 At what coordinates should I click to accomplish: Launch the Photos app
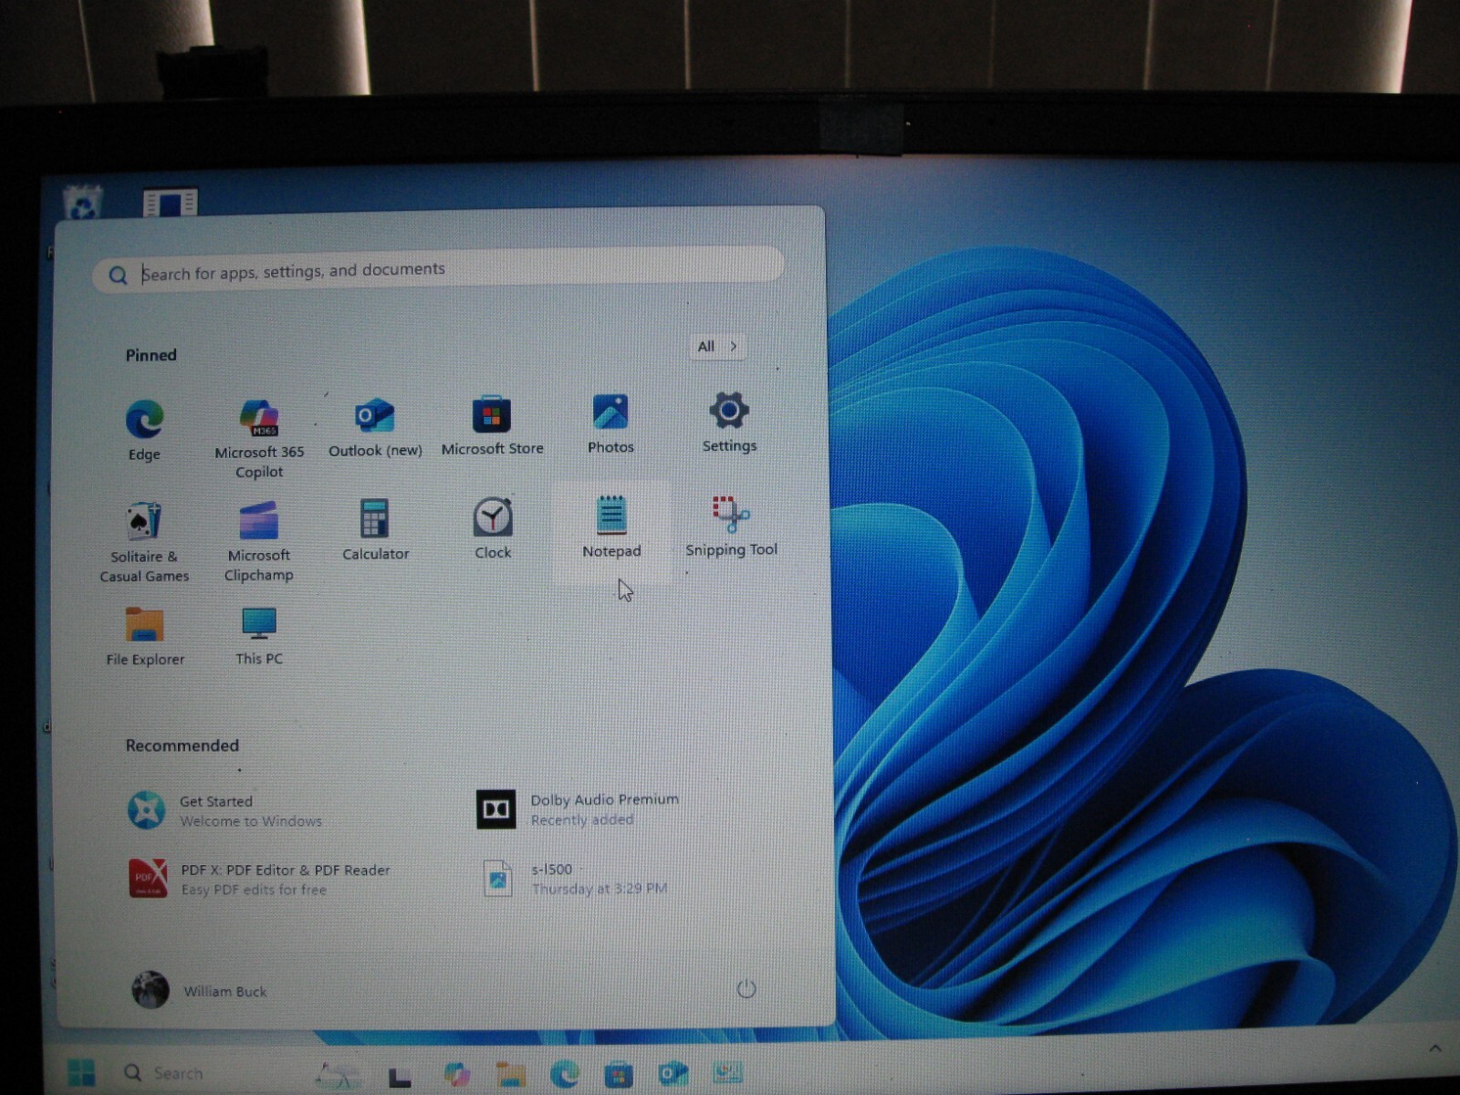[610, 423]
